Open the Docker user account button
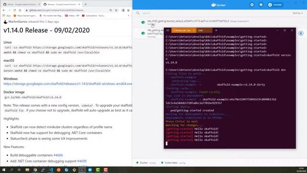Screen dimensions: 307x173 (x=275, y=5)
